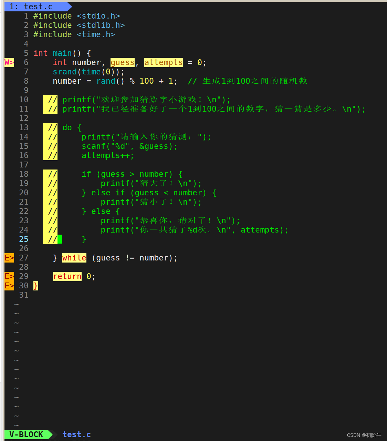Viewport: 387px width, 441px height.
Task: Click the test.c filename in the statusline
Action: point(76,434)
